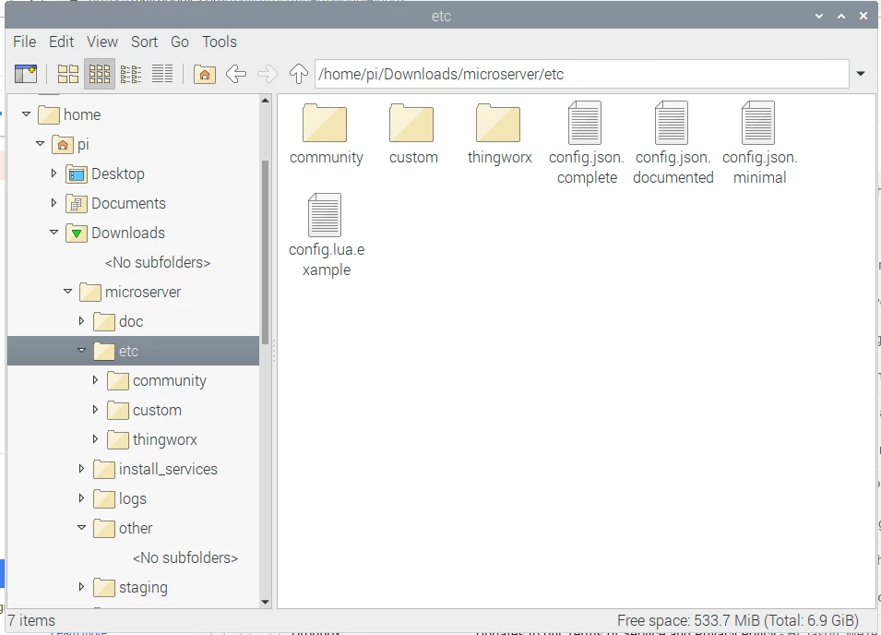The image size is (881, 635).
Task: Open the Edit menu
Action: 61,42
